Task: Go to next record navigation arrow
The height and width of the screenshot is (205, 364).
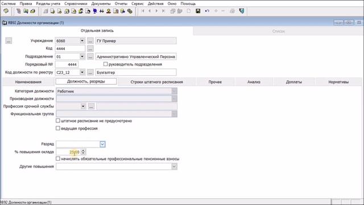Action: (156, 11)
